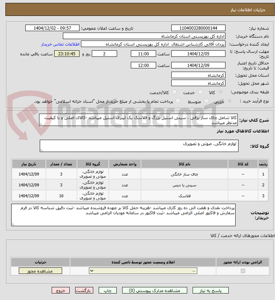
Task: Open the اطلاعات تماس خریدار link
Action: [60, 44]
